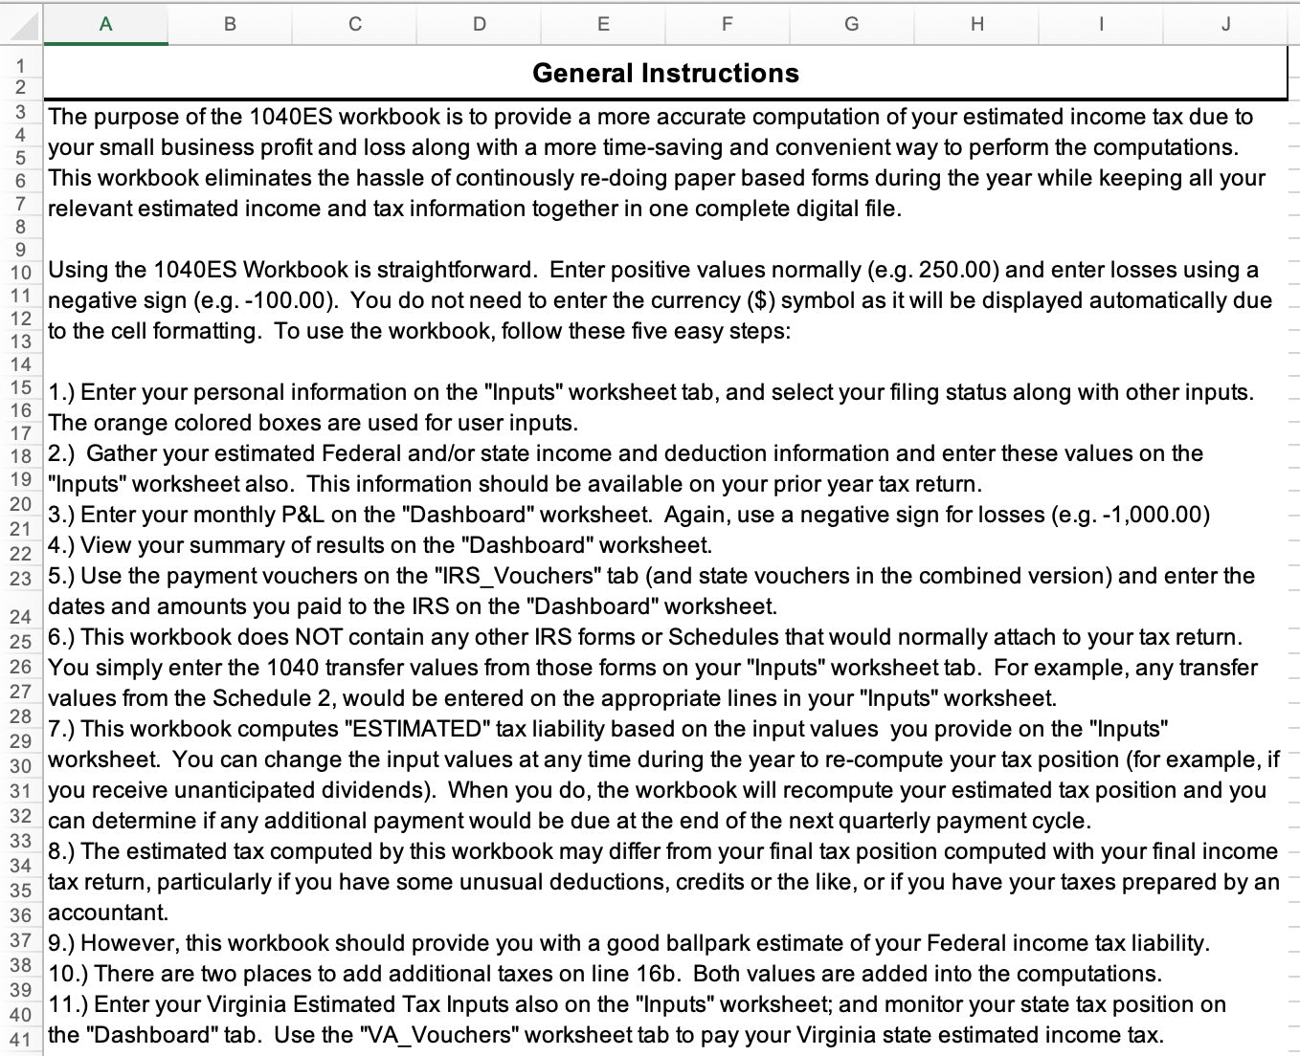Click step "8.) The estimated tax computed"

click(663, 851)
